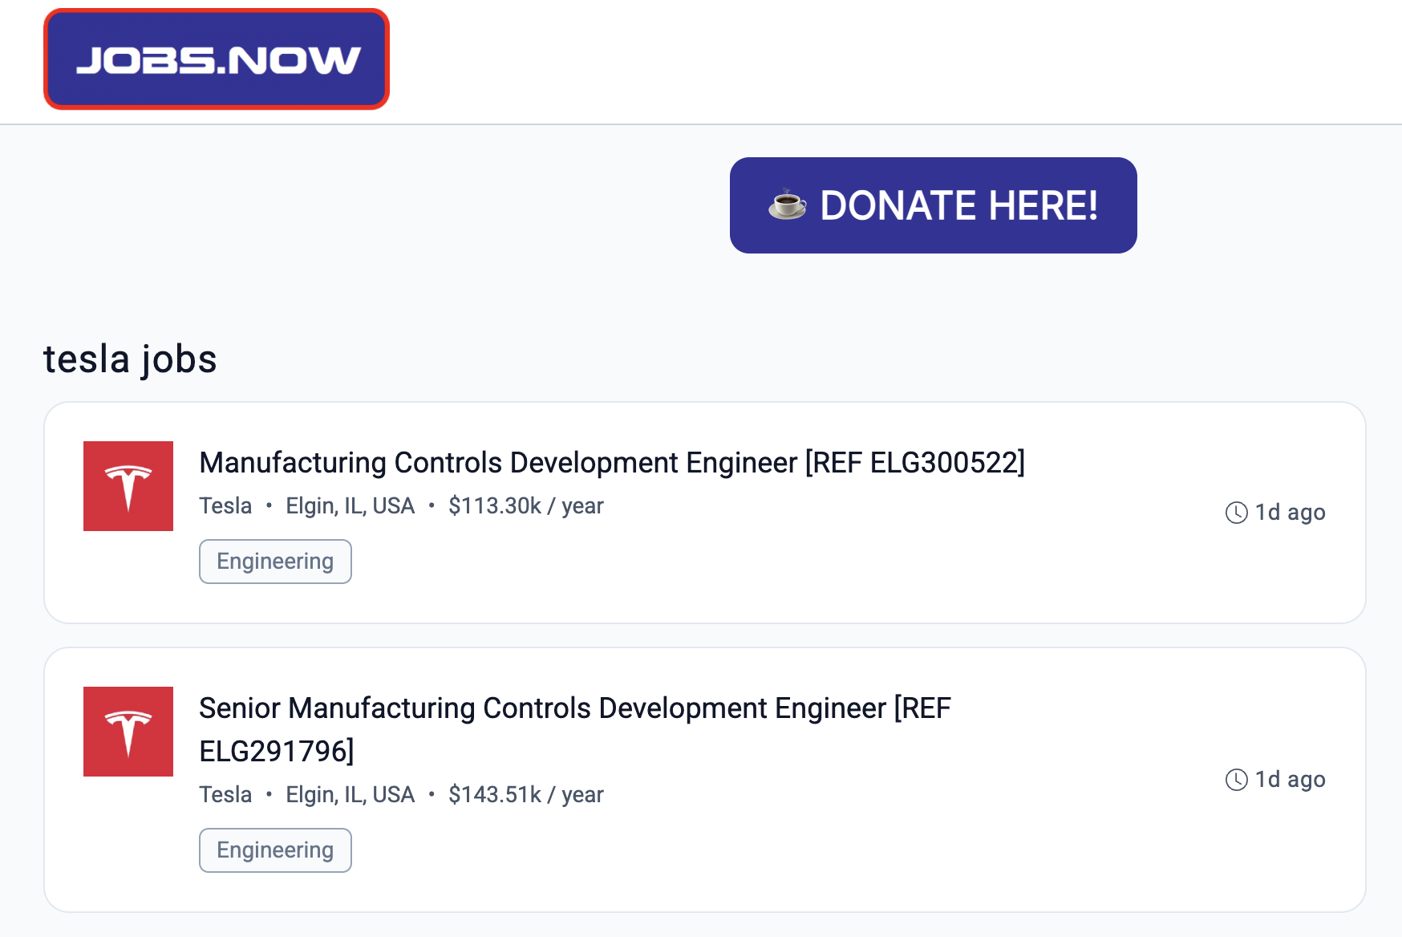Open Senior Manufacturing Controls Development Engineer ELG291796 listing
This screenshot has height=937, width=1402.
tap(575, 730)
